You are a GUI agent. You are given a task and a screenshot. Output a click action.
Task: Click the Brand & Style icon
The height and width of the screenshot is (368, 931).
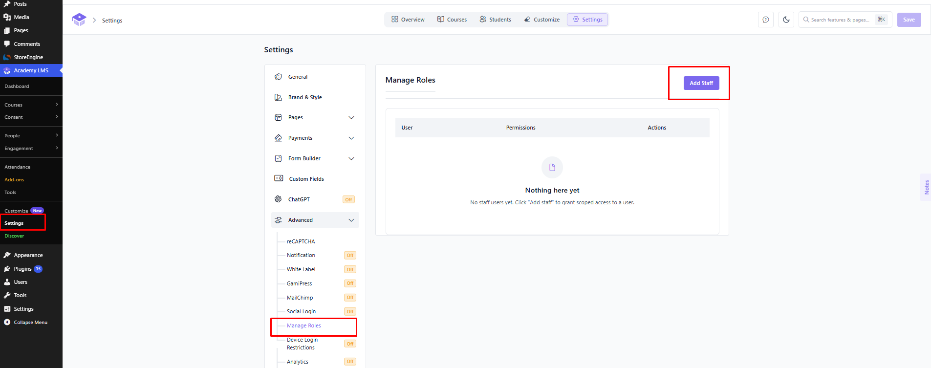point(278,97)
